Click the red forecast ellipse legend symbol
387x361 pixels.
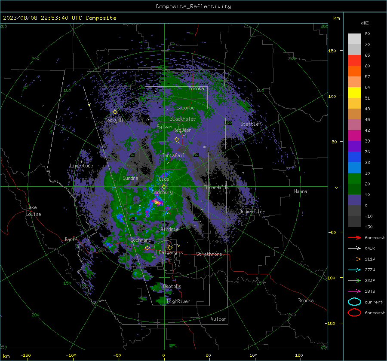pos(354,312)
